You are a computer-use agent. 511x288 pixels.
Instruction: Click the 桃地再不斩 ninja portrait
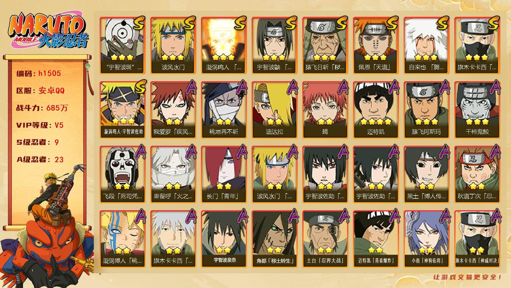[x=224, y=110]
